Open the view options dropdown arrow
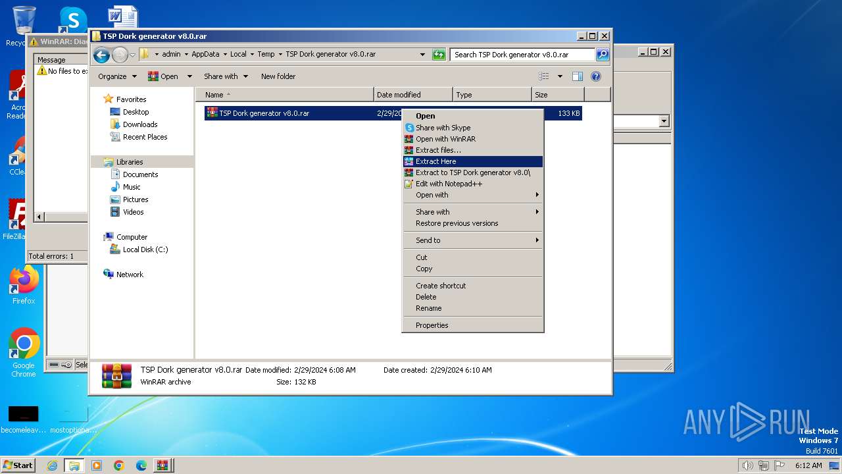842x474 pixels. 560,76
